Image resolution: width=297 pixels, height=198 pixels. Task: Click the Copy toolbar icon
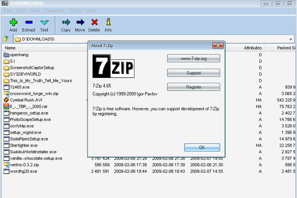coord(66,22)
